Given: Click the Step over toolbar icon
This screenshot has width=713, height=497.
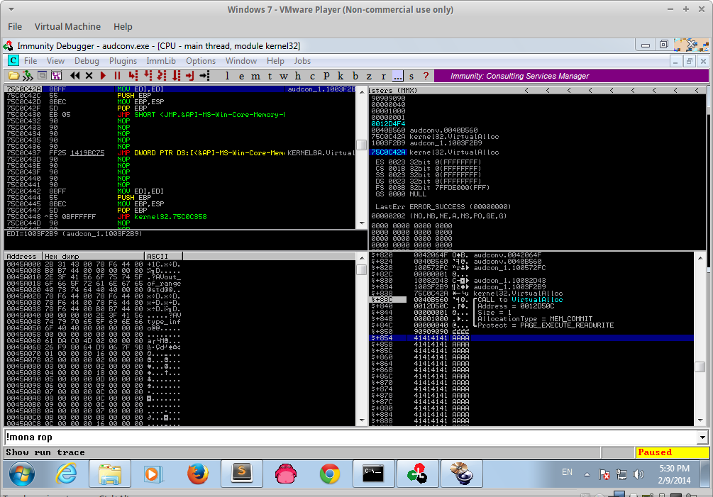Looking at the screenshot, I should (x=148, y=76).
